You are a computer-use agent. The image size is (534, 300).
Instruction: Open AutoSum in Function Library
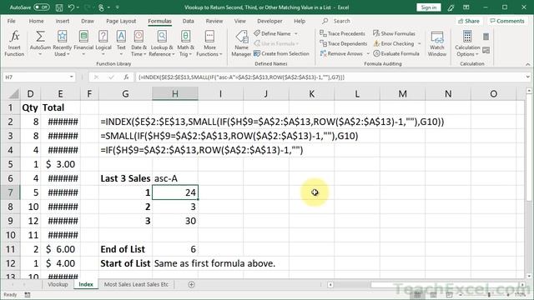(x=40, y=43)
